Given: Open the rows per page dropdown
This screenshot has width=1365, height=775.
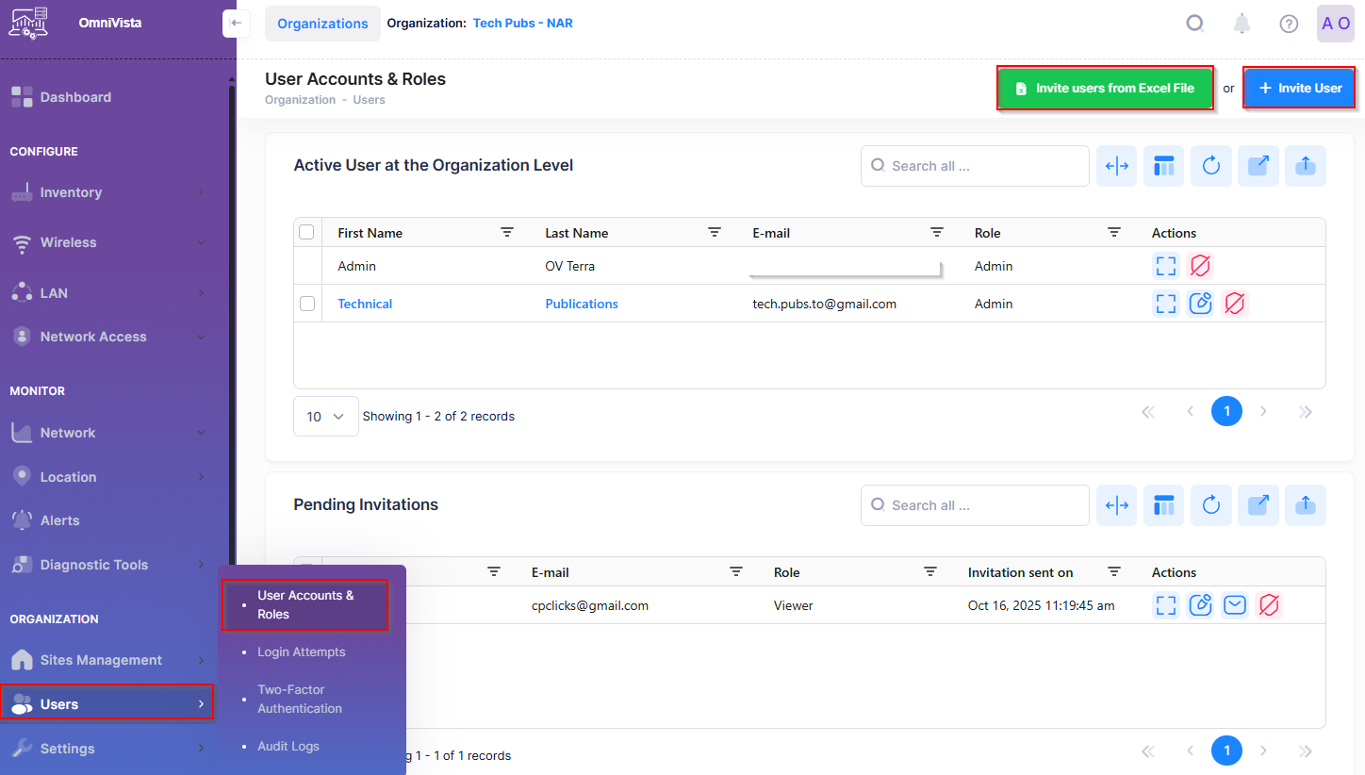Looking at the screenshot, I should coord(325,416).
